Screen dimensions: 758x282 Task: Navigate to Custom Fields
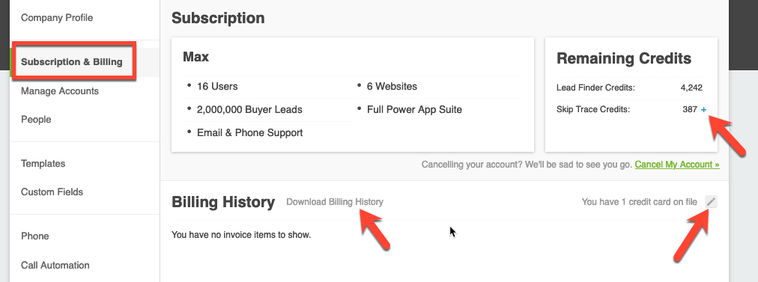click(52, 191)
